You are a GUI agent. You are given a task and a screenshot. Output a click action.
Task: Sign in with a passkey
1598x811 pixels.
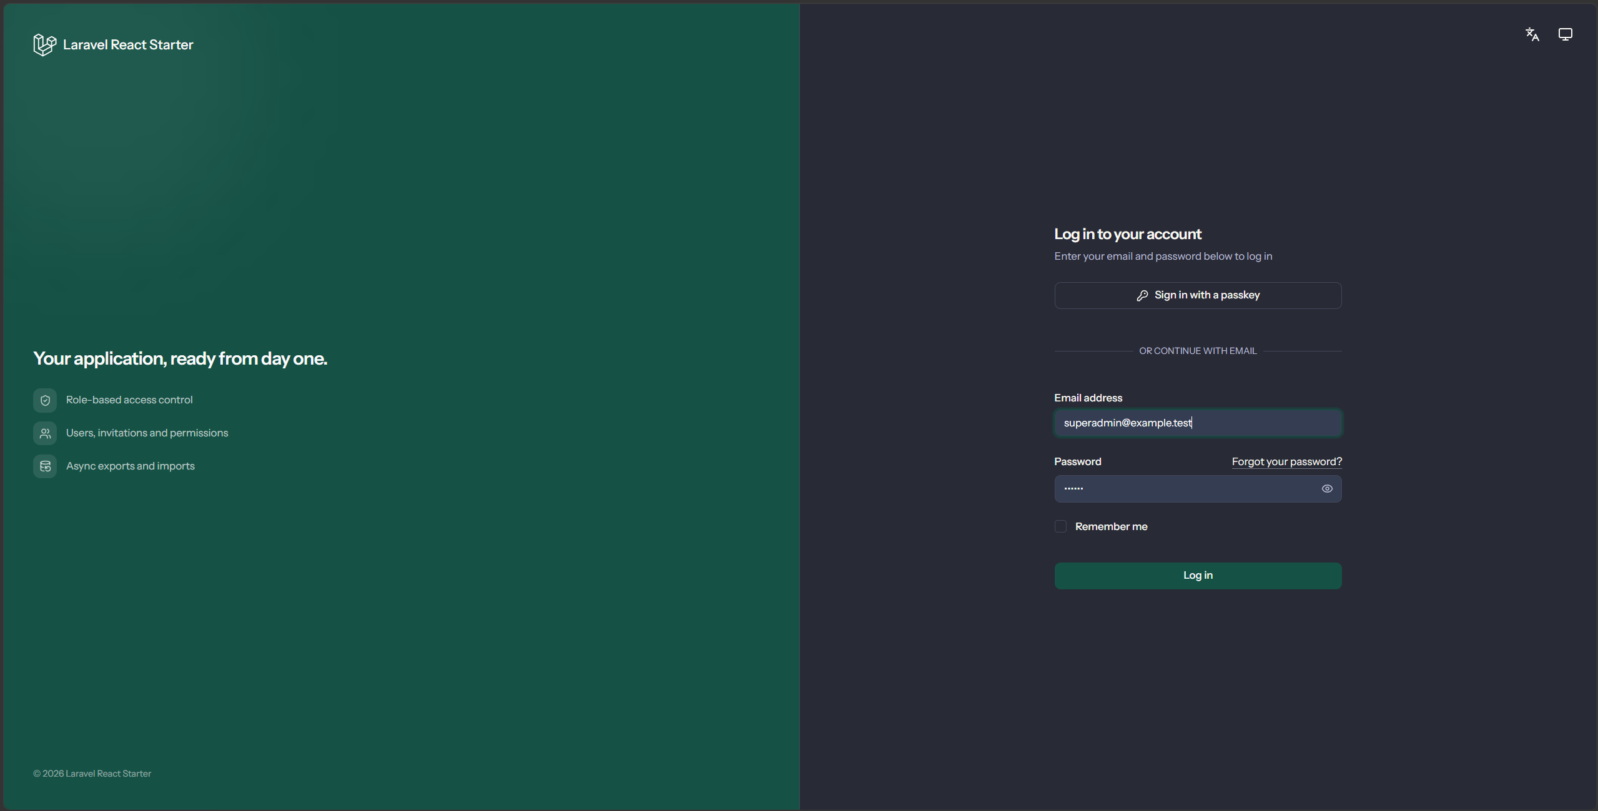pos(1198,295)
